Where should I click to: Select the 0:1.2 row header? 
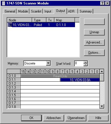pyautogui.click(x=14, y=84)
